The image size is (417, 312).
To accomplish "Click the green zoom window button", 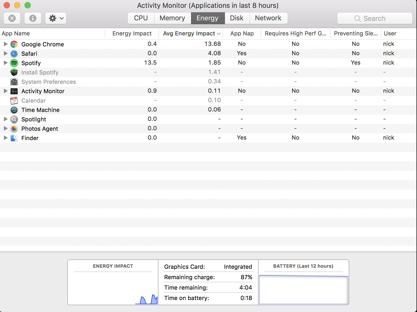I will click(28, 5).
